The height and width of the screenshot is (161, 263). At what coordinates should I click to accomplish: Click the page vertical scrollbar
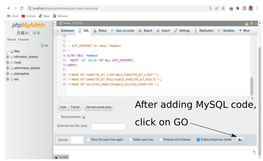(260, 102)
